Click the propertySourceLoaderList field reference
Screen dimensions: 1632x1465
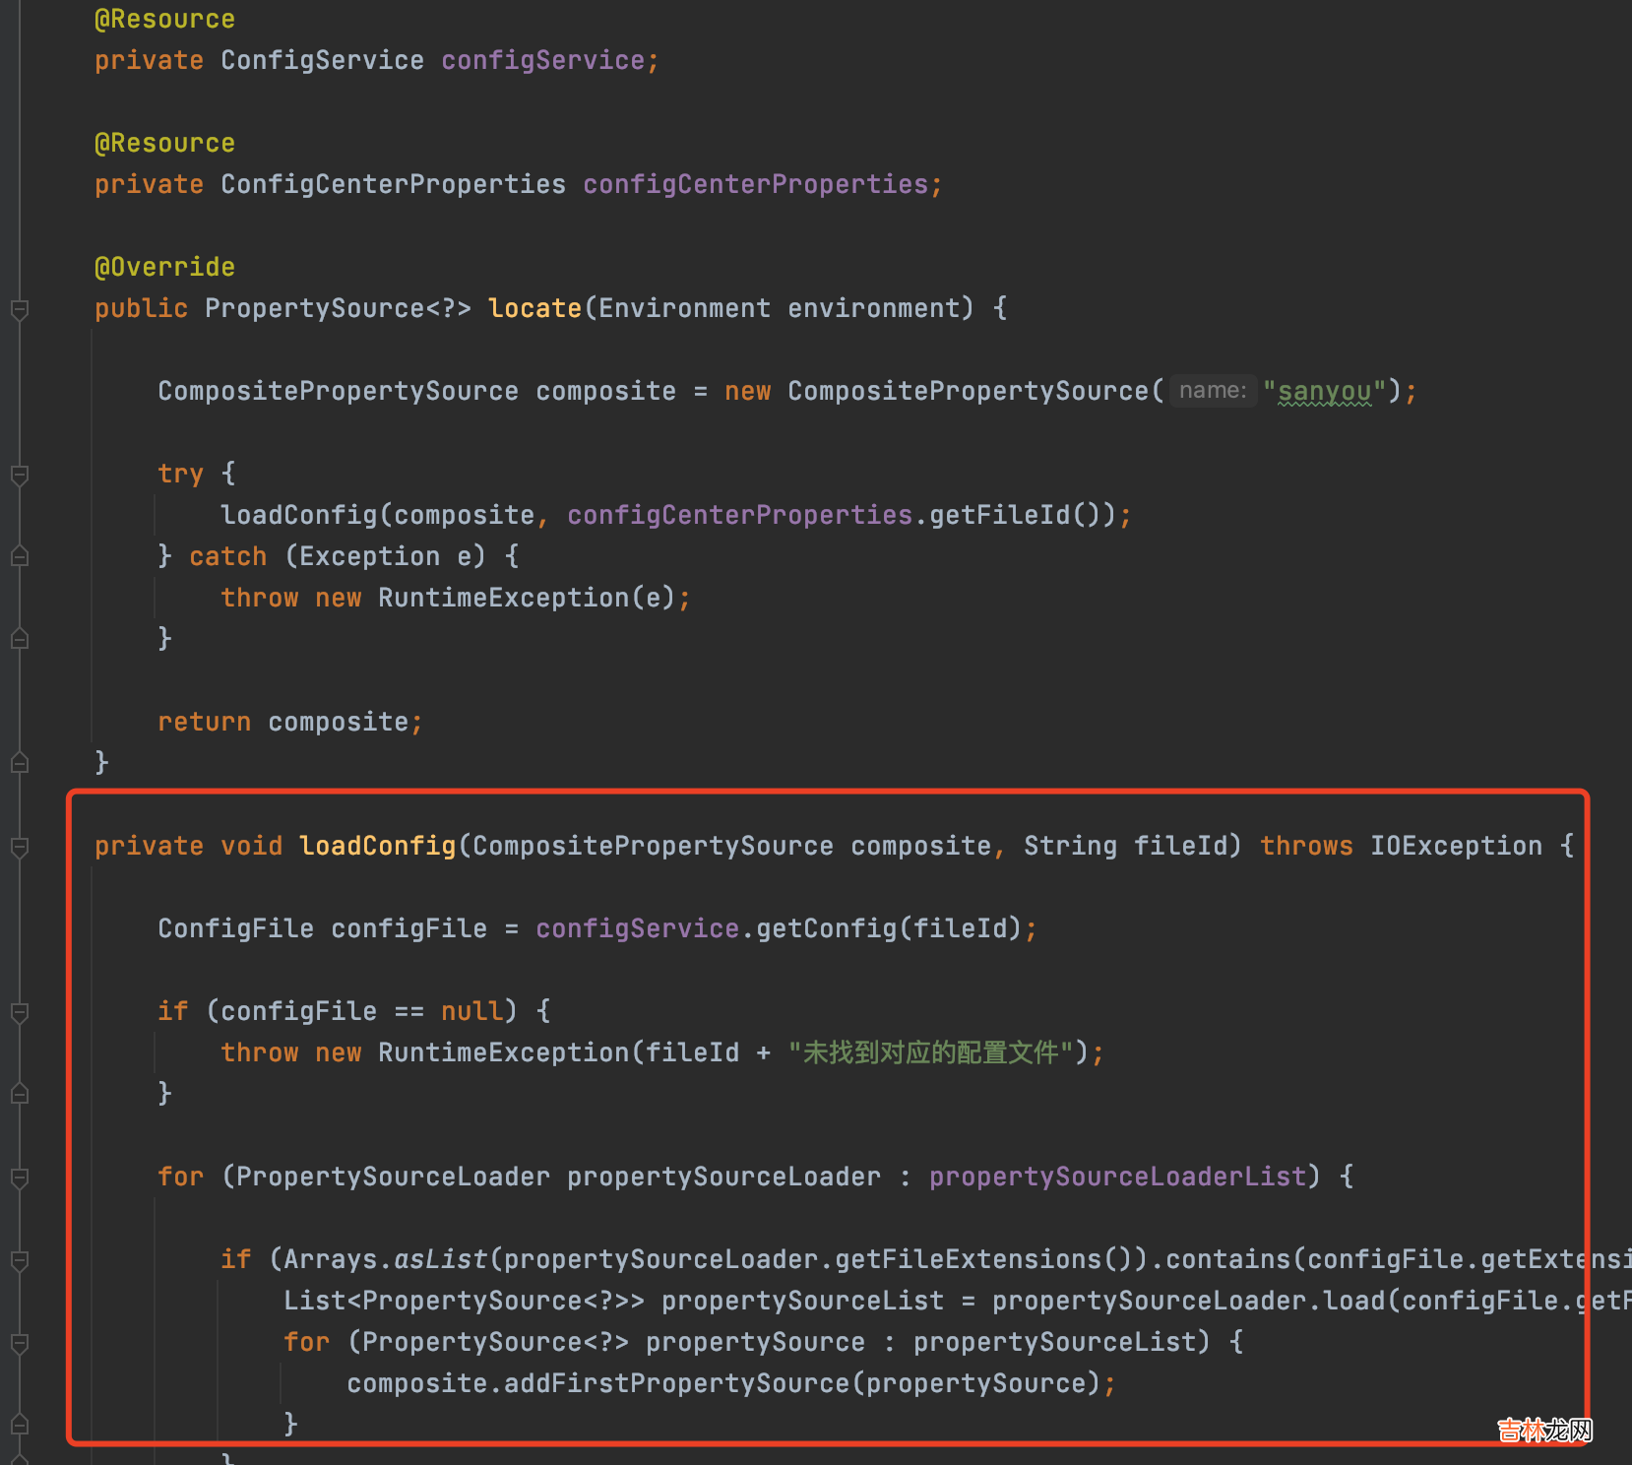pos(1117,1177)
